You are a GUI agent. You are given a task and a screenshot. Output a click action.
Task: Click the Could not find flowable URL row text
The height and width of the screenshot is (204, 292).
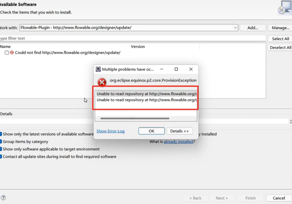click(67, 53)
